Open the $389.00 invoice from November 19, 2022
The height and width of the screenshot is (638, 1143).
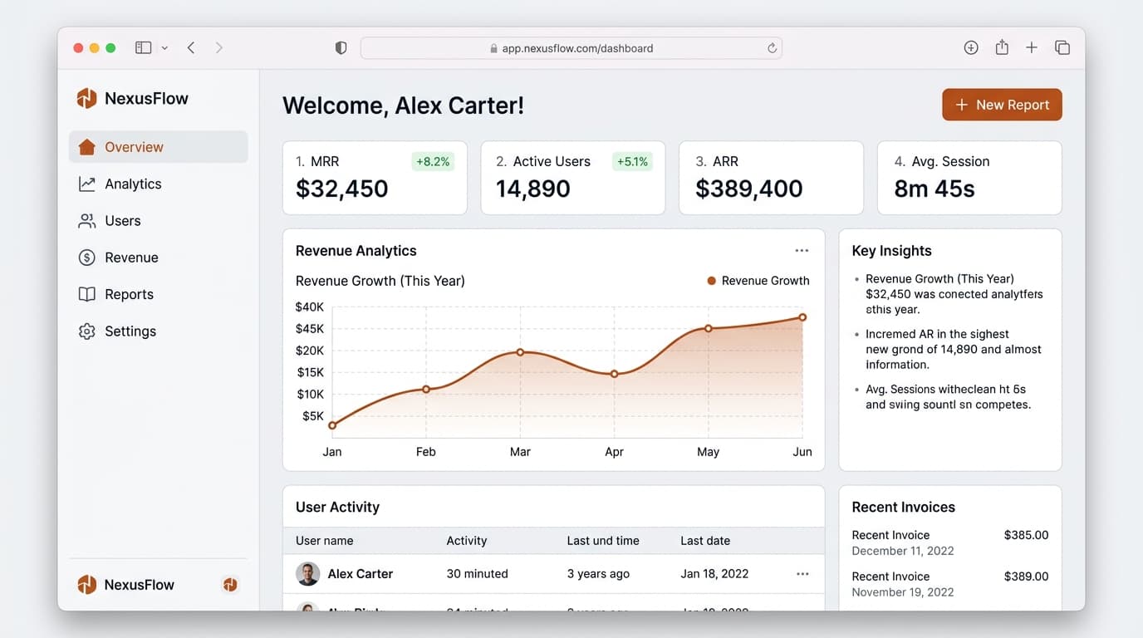950,584
